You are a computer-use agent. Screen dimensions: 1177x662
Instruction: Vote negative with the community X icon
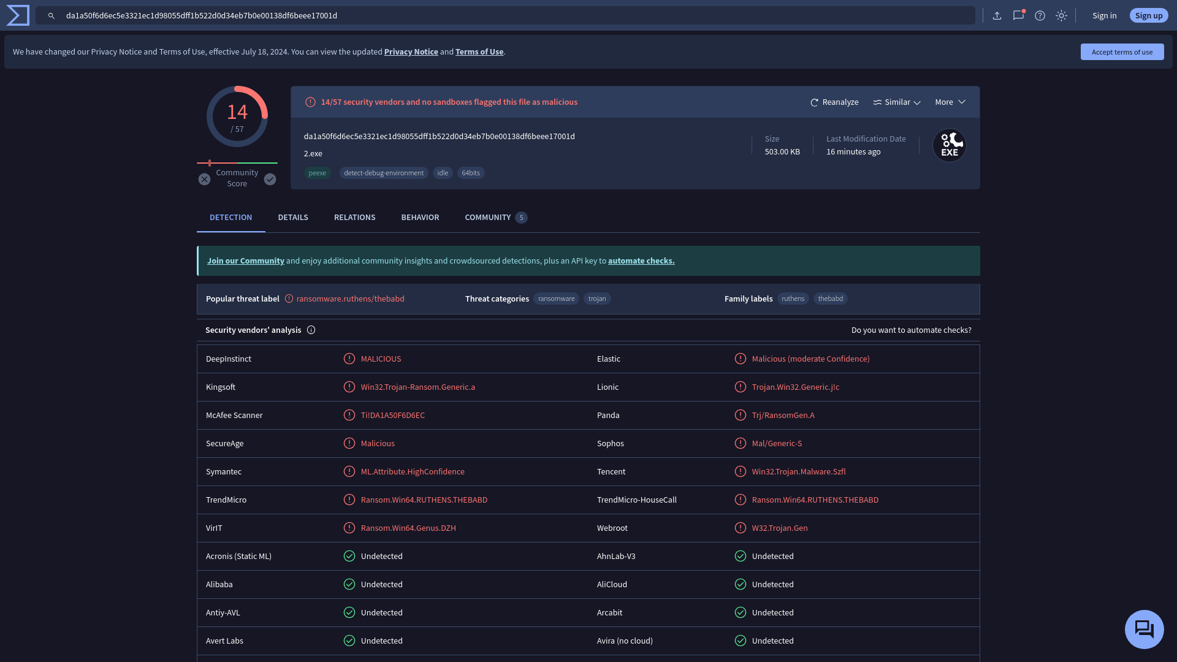pyautogui.click(x=205, y=179)
